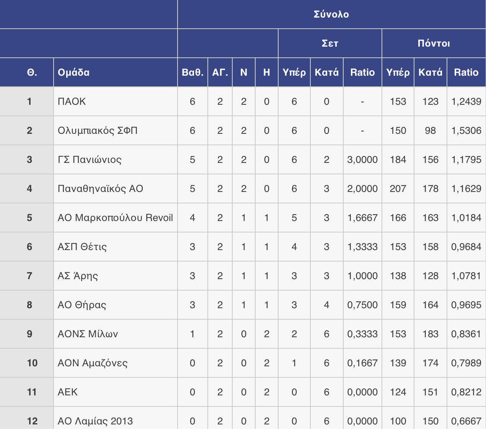This screenshot has height=429, width=486.
Task: Click the Θ. column header
Action: tap(32, 72)
